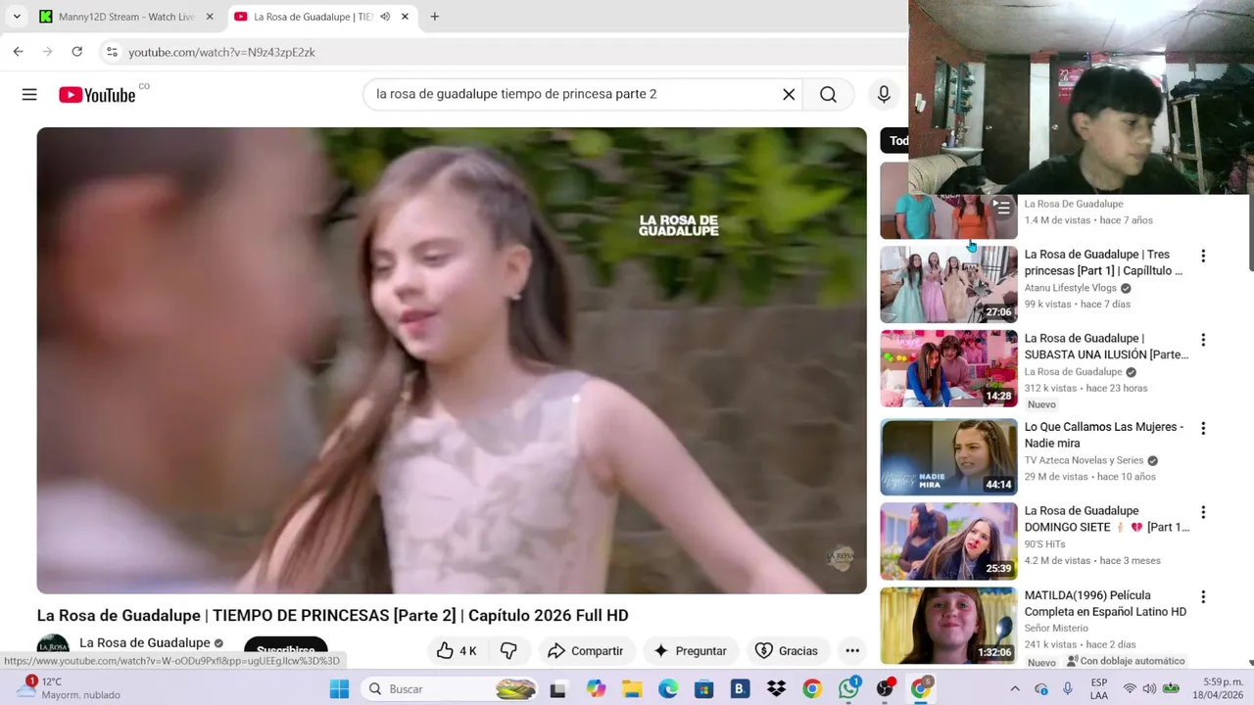Run search with magnifier button
Image resolution: width=1254 pixels, height=705 pixels.
(x=828, y=94)
